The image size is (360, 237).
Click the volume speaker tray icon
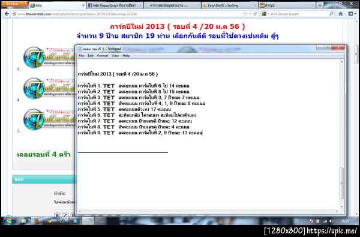tap(331, 221)
